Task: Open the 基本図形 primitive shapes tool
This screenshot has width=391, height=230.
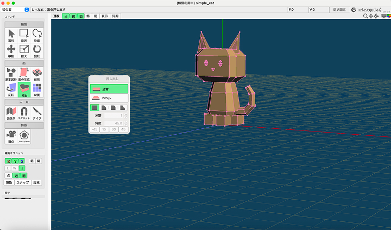Action: pyautogui.click(x=11, y=74)
